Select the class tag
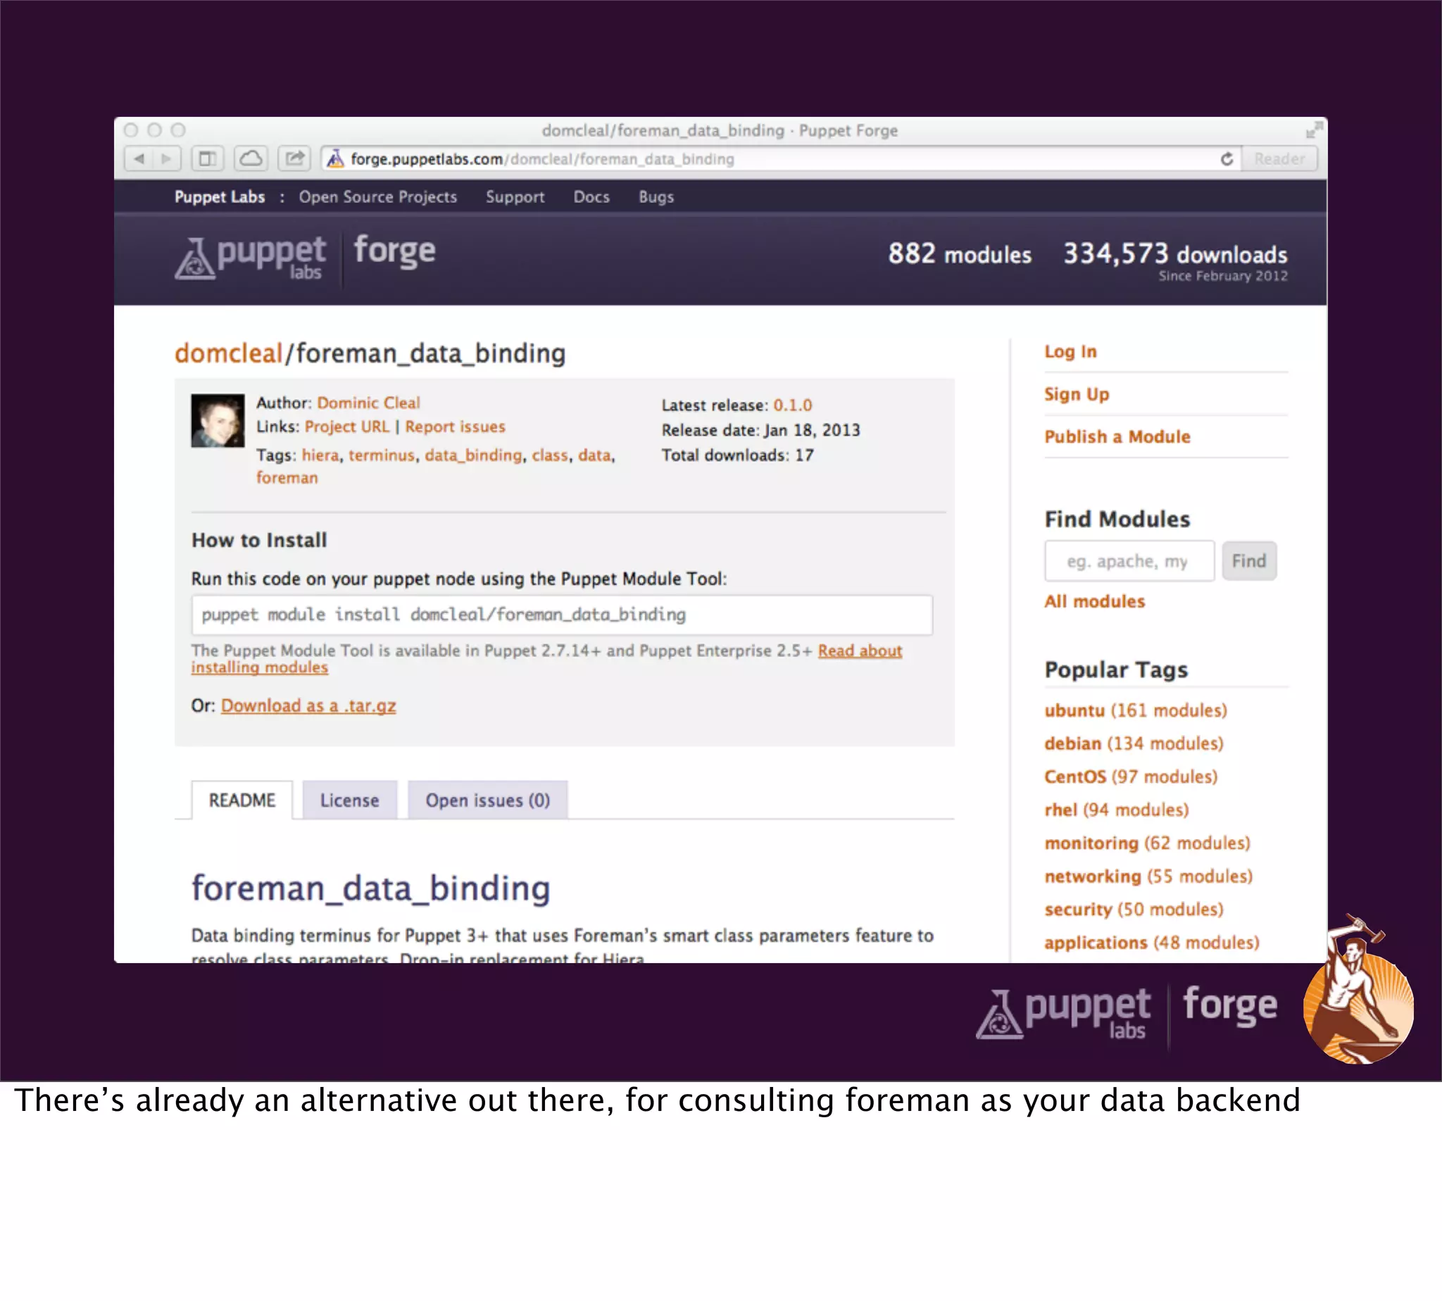 click(x=549, y=455)
